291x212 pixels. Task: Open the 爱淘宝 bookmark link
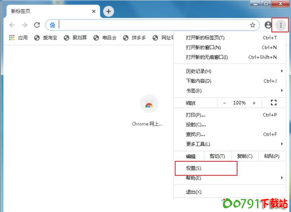pyautogui.click(x=46, y=38)
